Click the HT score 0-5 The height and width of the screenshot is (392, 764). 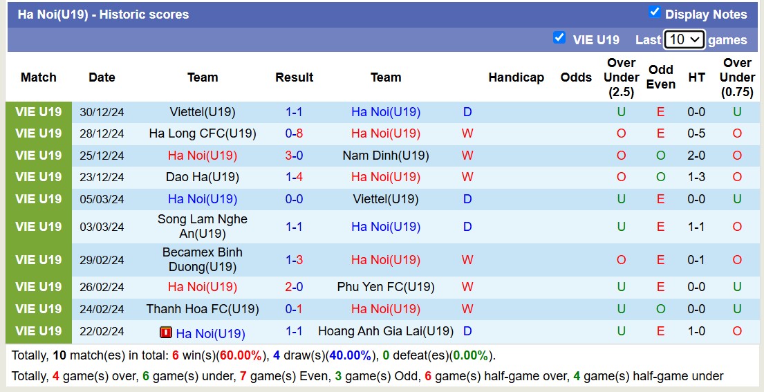coord(696,133)
